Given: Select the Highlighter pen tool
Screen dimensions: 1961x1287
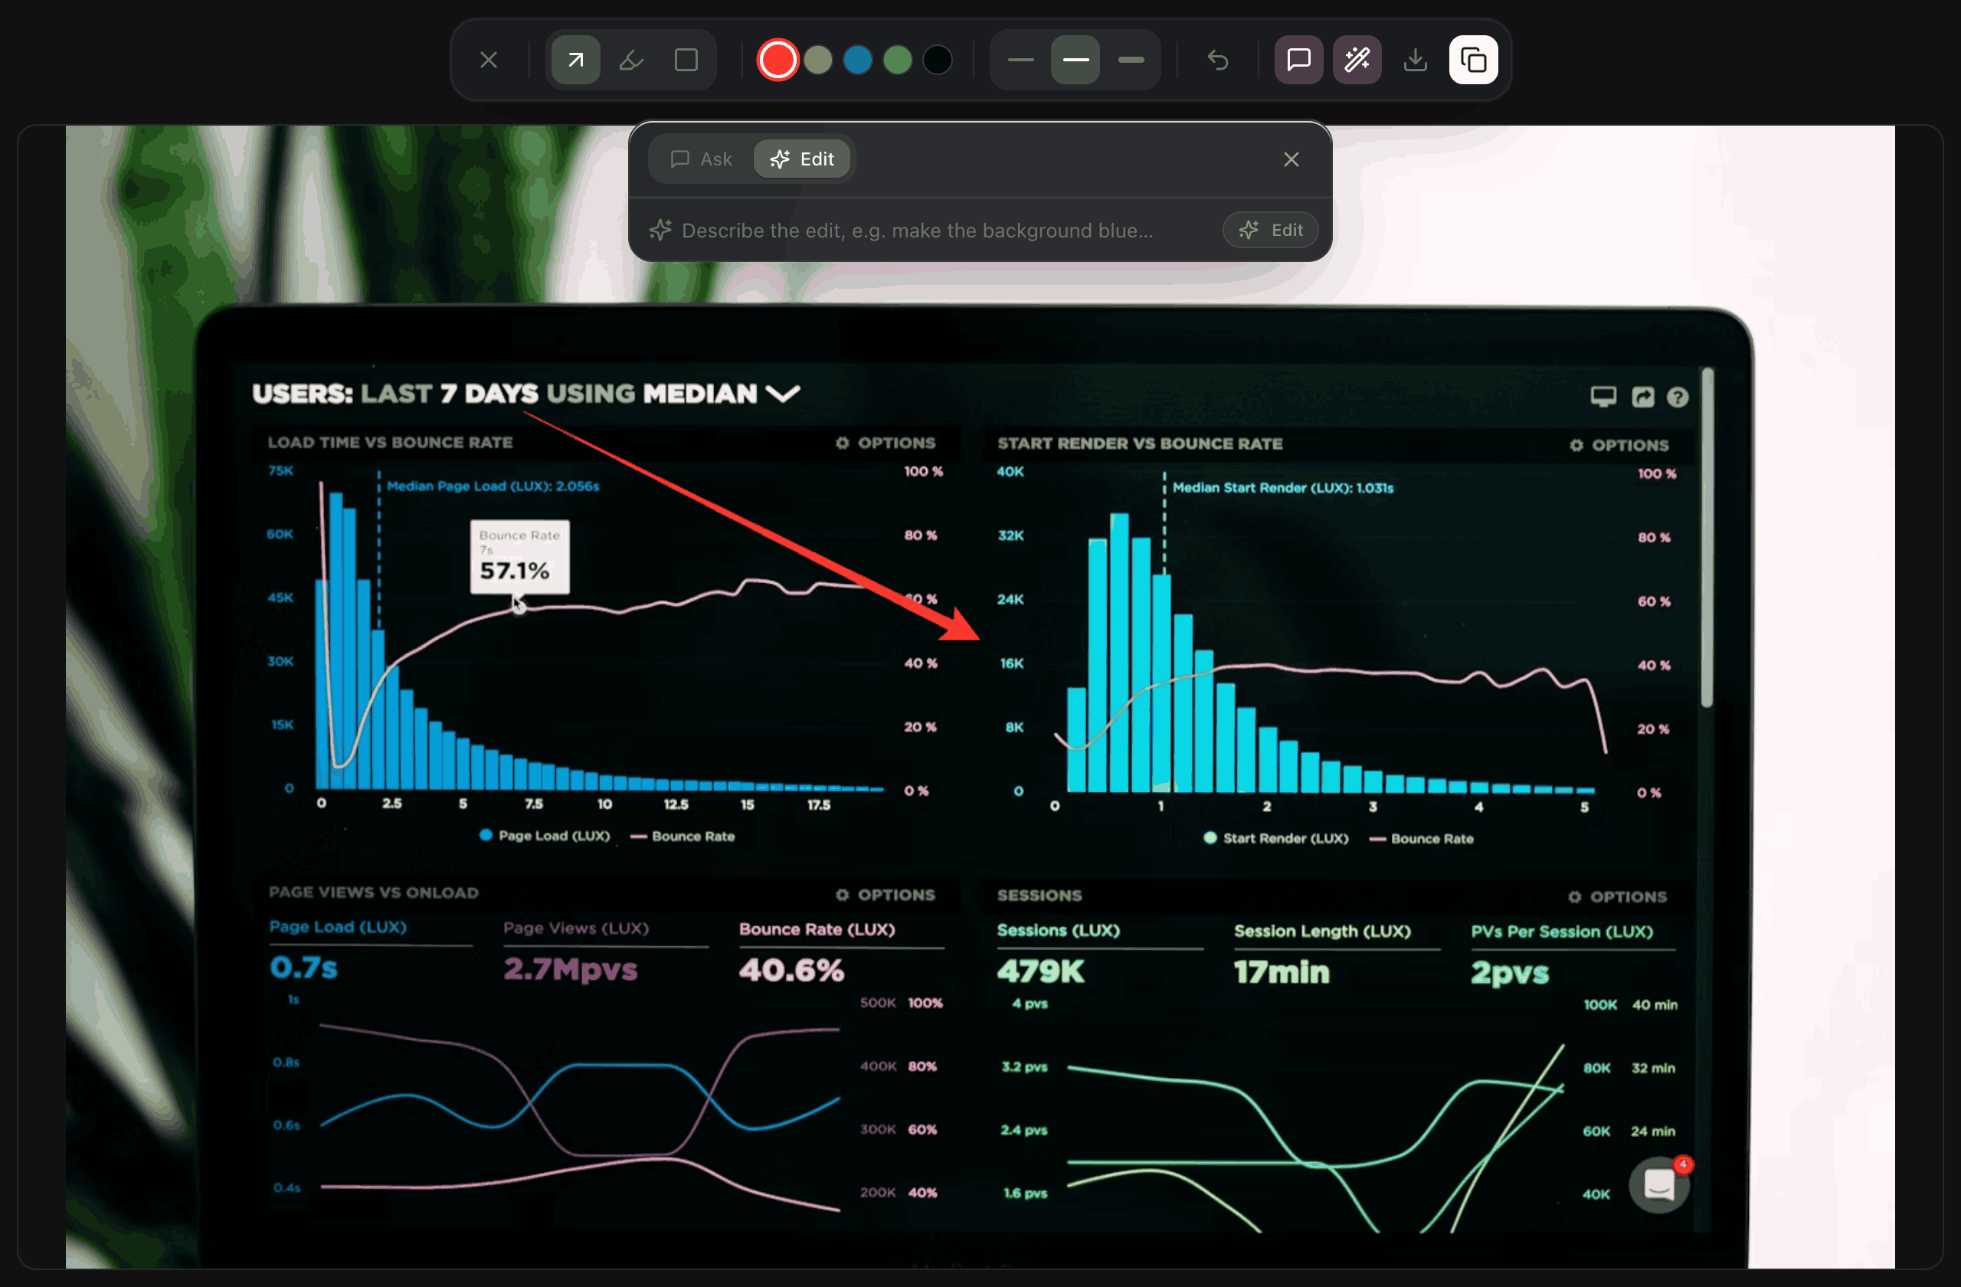Looking at the screenshot, I should coord(631,61).
